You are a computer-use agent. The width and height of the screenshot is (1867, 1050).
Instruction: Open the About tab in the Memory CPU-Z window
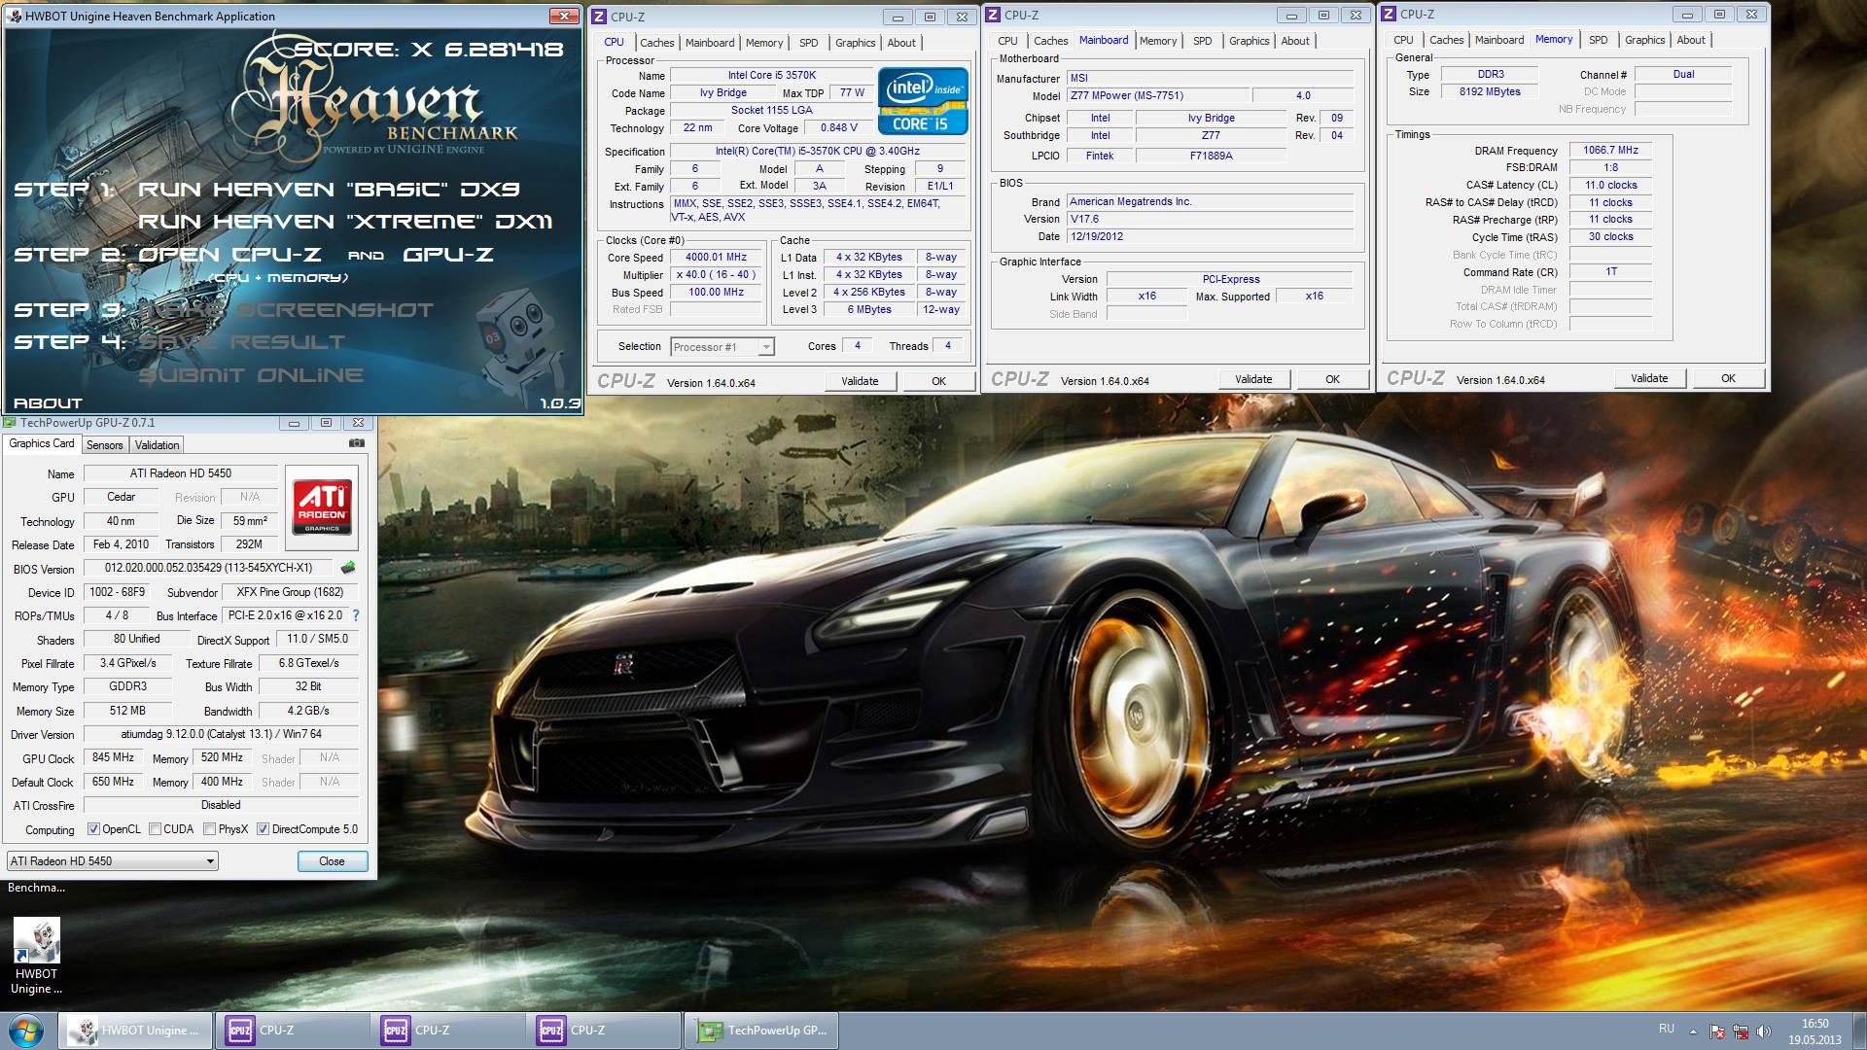[1691, 40]
